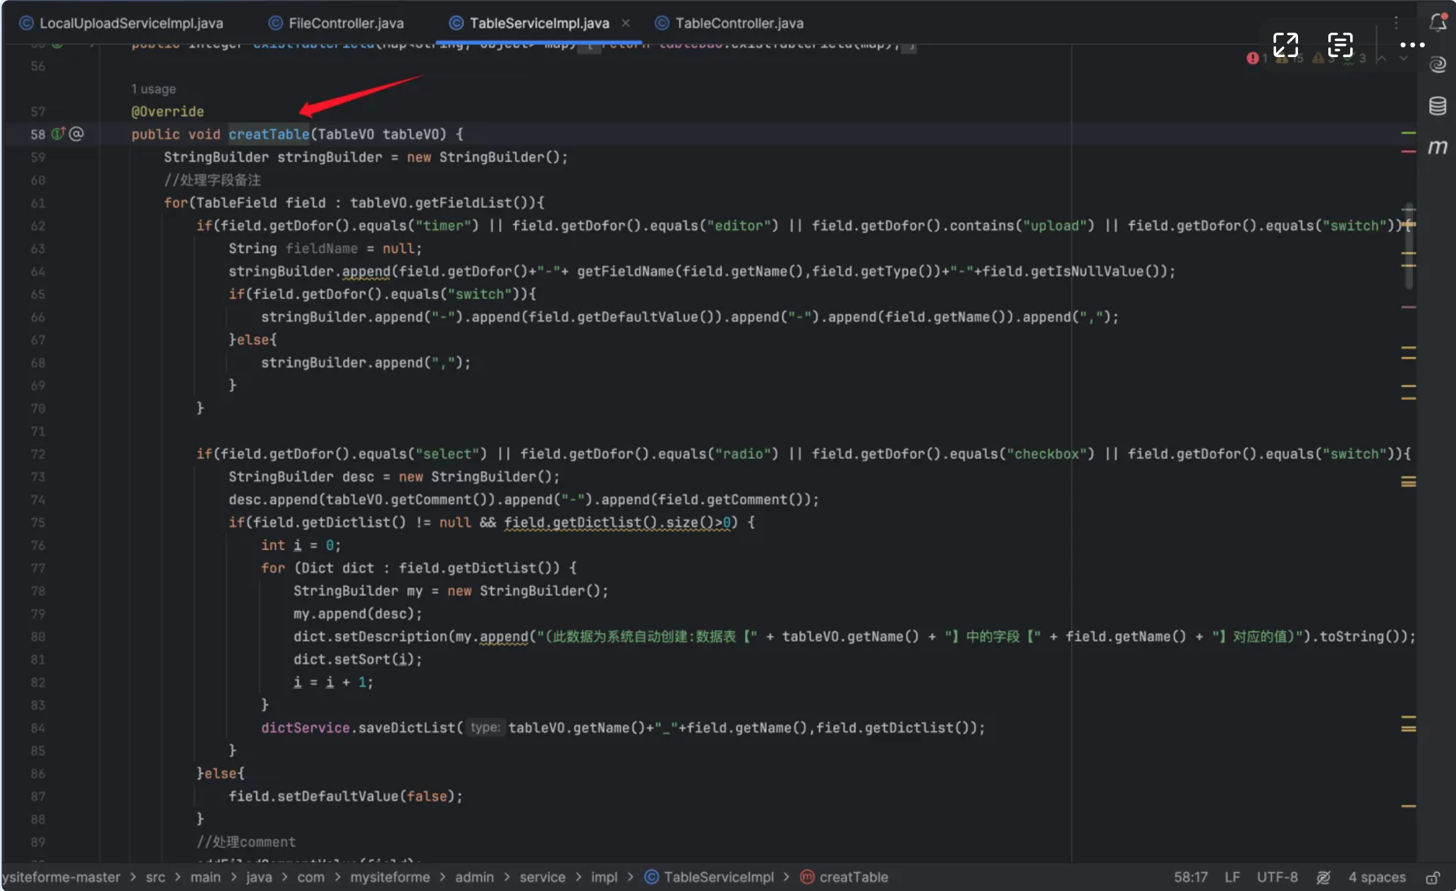Open the spiral AI assistant tool window
The image size is (1456, 891).
click(1438, 65)
